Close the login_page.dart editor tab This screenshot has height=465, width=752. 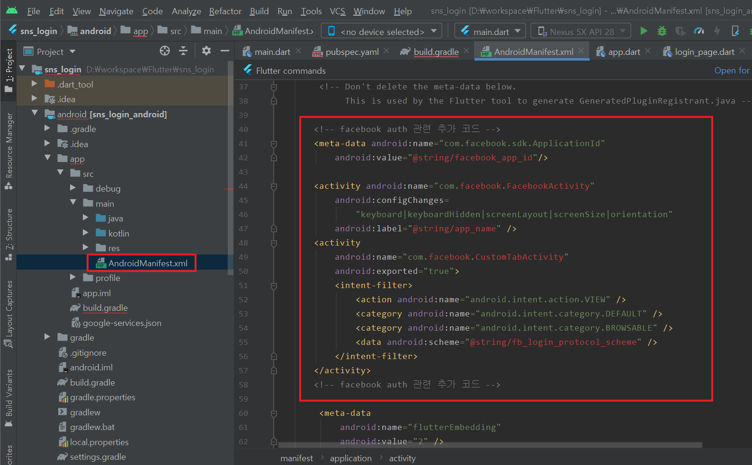click(x=742, y=51)
